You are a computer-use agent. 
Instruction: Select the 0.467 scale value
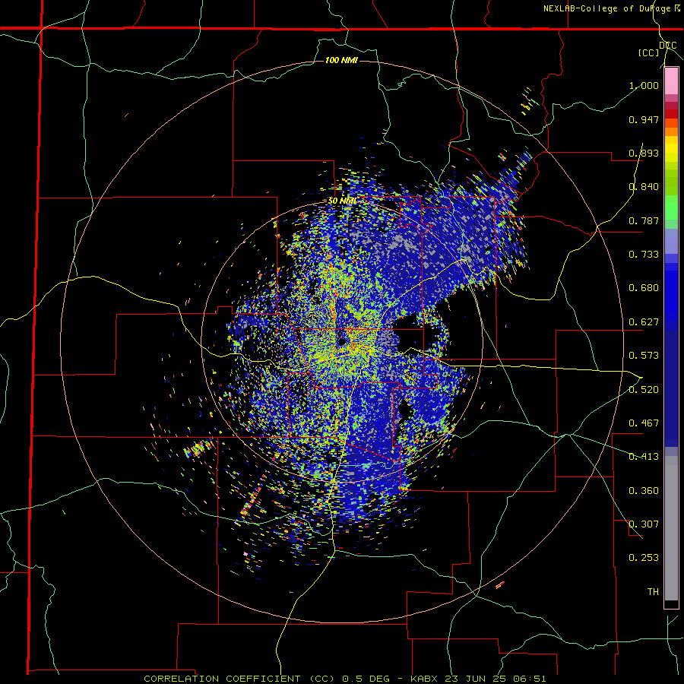click(644, 423)
